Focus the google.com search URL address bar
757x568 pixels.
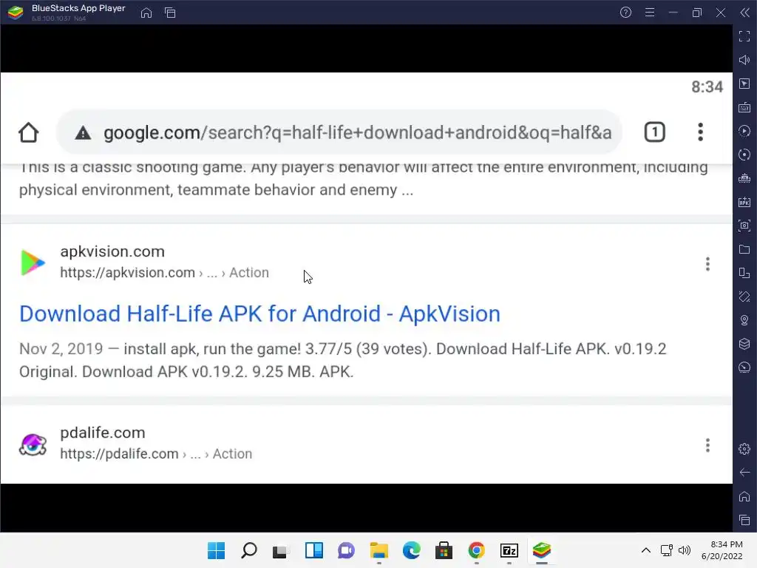(339, 132)
